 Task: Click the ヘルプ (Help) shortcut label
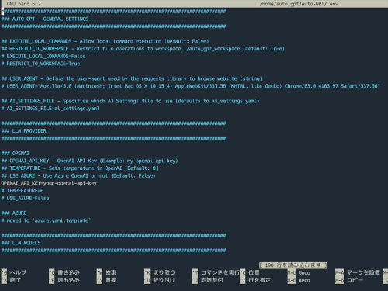click(x=18, y=272)
